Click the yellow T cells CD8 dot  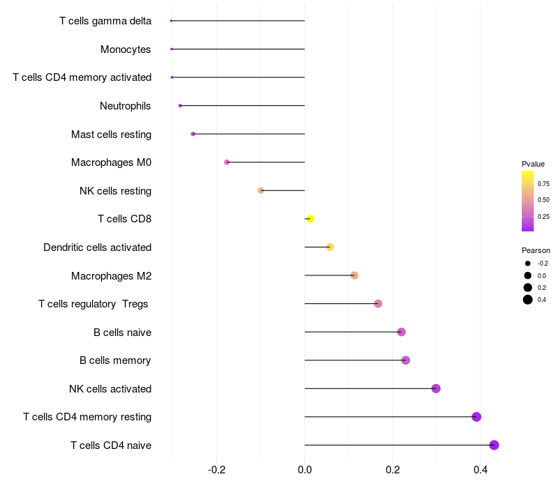[310, 219]
